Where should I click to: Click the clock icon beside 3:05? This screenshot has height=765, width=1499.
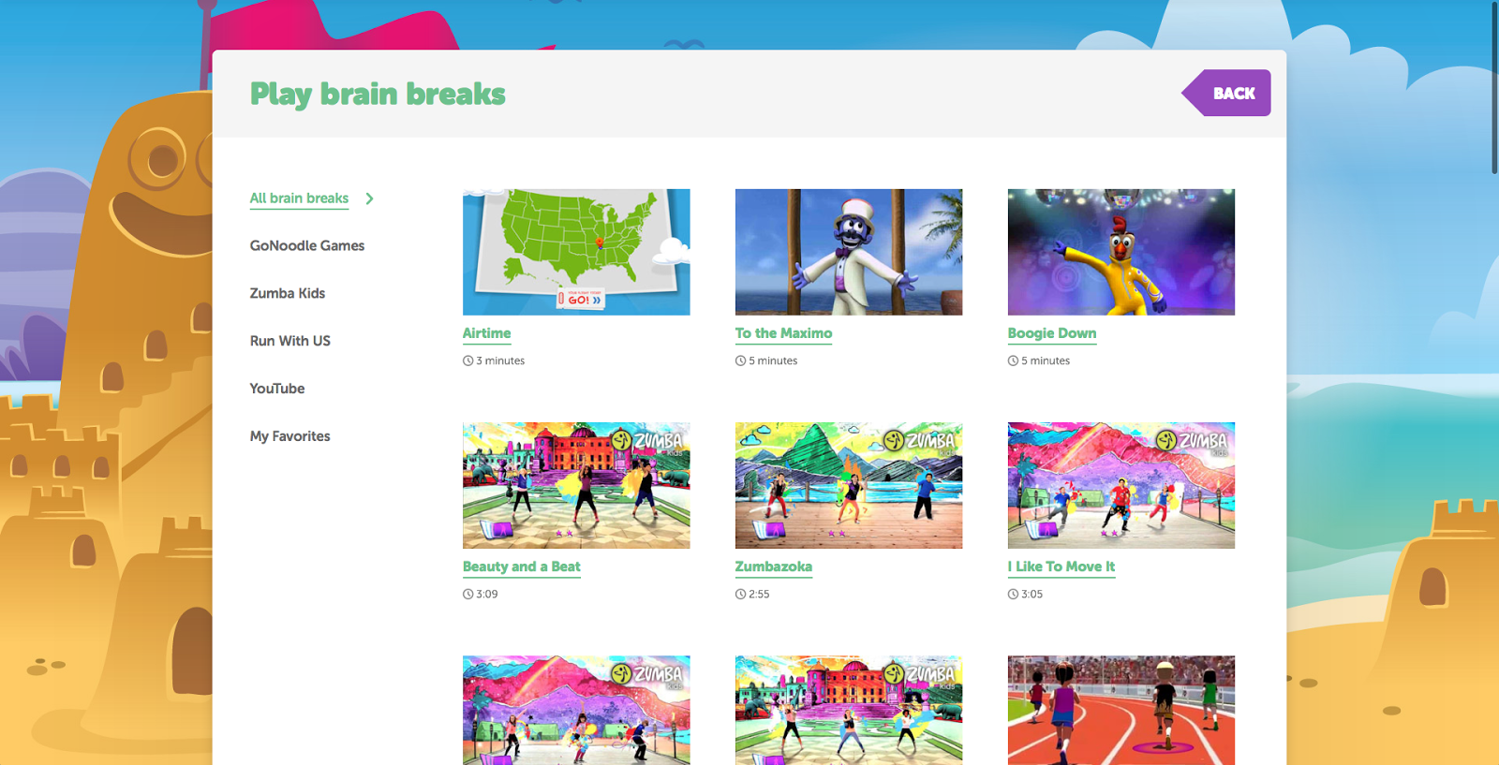[1014, 594]
